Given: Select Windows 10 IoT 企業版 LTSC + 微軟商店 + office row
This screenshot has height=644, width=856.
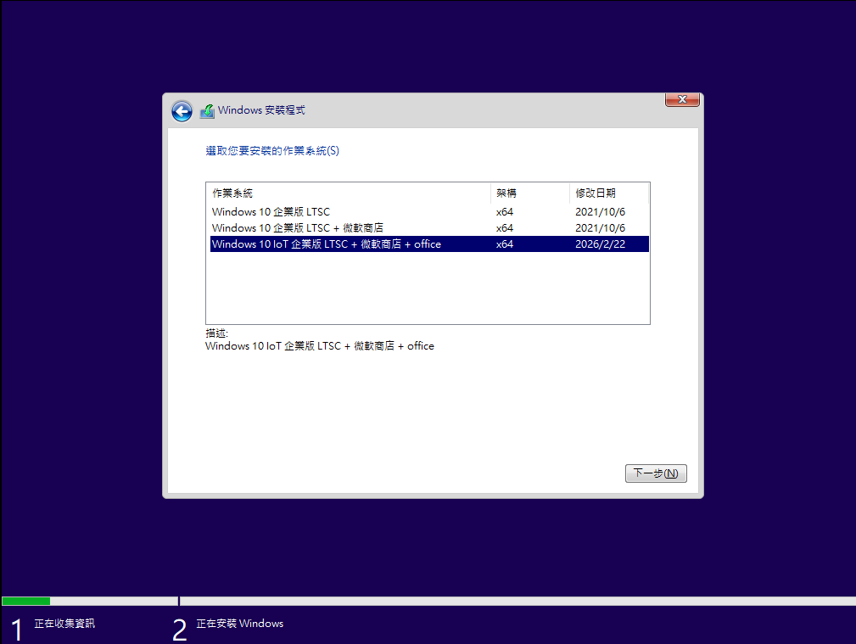Looking at the screenshot, I should [429, 244].
